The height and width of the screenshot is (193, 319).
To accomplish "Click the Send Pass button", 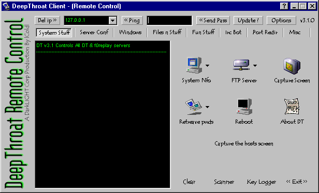I will pos(213,20).
